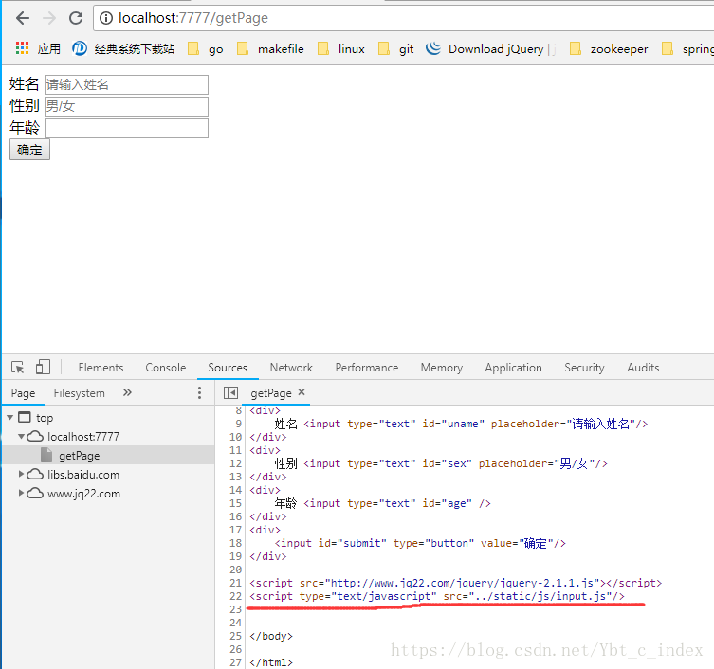Screen dimensions: 714x669
Task: Reload the page with refresh icon
Action: [x=76, y=18]
